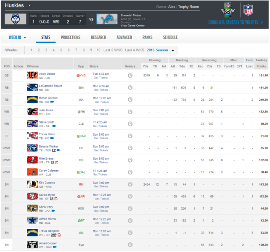The image size is (270, 252).
Task: Select week 1 in Weeks filter
Action: point(31,50)
